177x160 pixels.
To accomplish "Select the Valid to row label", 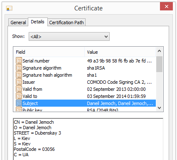I will [30, 96].
